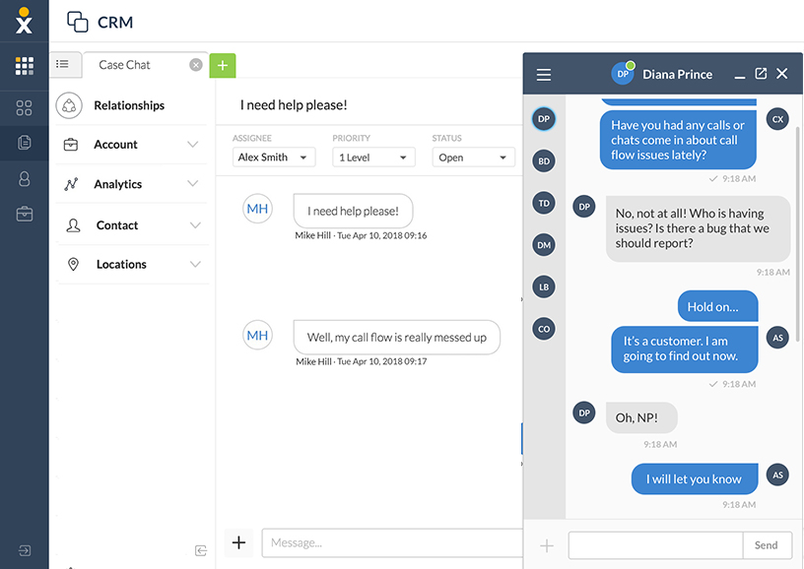
Task: Click the green plus button to add a tab
Action: [222, 64]
